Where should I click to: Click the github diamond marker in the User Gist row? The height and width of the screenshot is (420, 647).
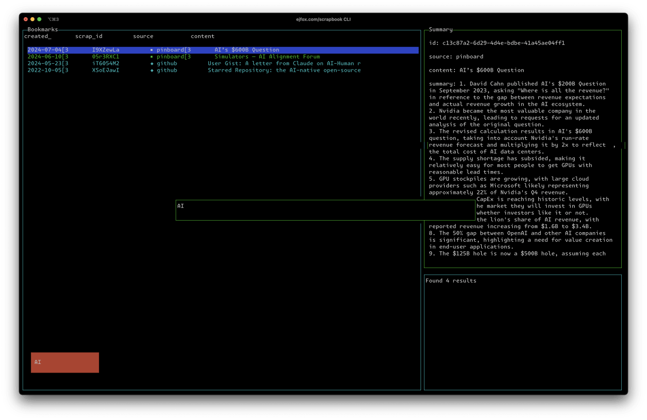click(x=152, y=64)
